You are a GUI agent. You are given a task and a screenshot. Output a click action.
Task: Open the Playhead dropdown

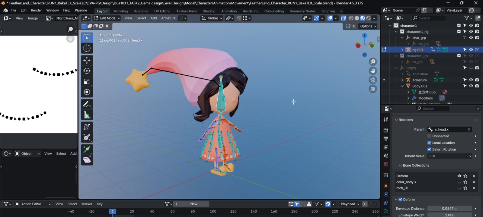pyautogui.click(x=350, y=204)
